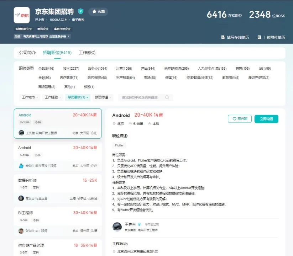Click the education icon beside 本科

point(149,124)
